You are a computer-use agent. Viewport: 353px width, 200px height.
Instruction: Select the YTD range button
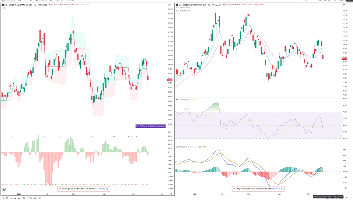[23, 198]
